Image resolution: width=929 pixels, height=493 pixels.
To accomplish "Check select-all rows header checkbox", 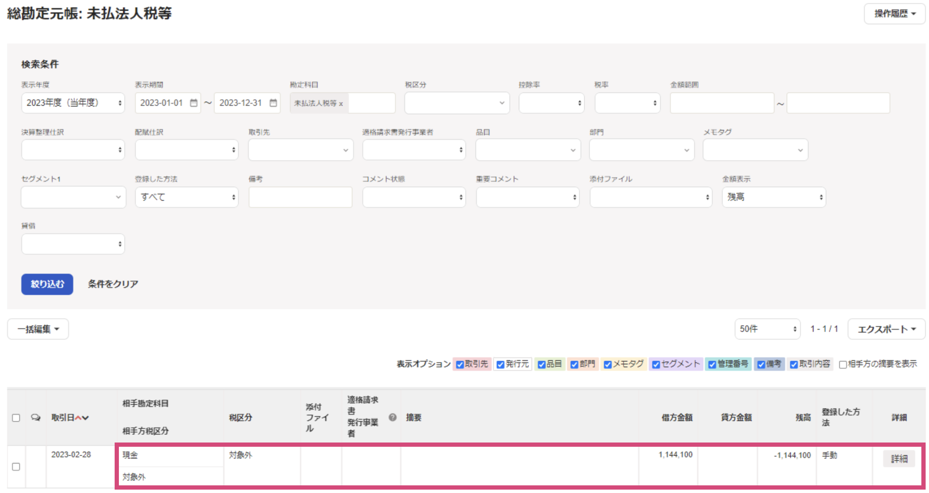I will coord(16,417).
